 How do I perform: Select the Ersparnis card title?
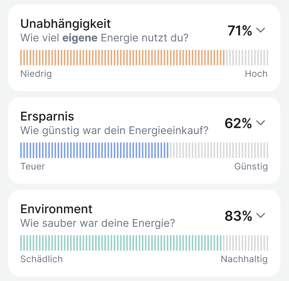[x=47, y=116]
